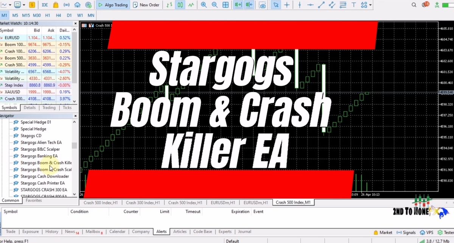
Task: Click the Zoom In magnifier icon
Action: (x=204, y=5)
